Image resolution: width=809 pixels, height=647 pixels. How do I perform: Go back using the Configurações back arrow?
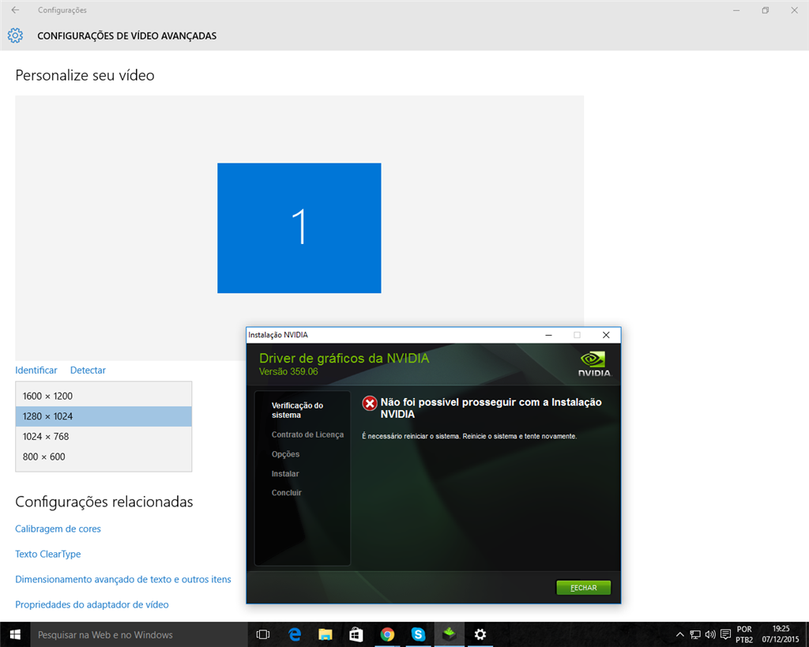(16, 9)
